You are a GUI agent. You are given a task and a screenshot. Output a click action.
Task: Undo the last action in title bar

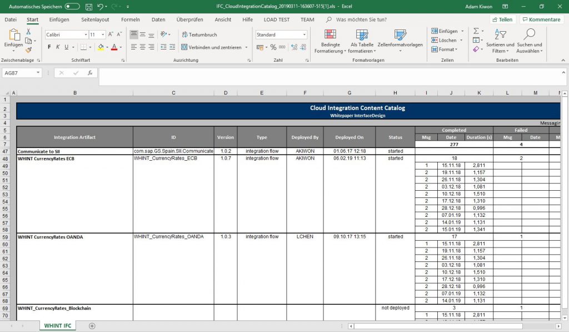coord(101,7)
